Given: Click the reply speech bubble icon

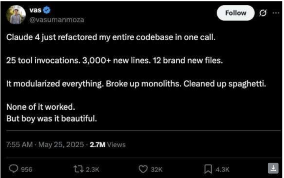Looking at the screenshot, I should tap(13, 169).
